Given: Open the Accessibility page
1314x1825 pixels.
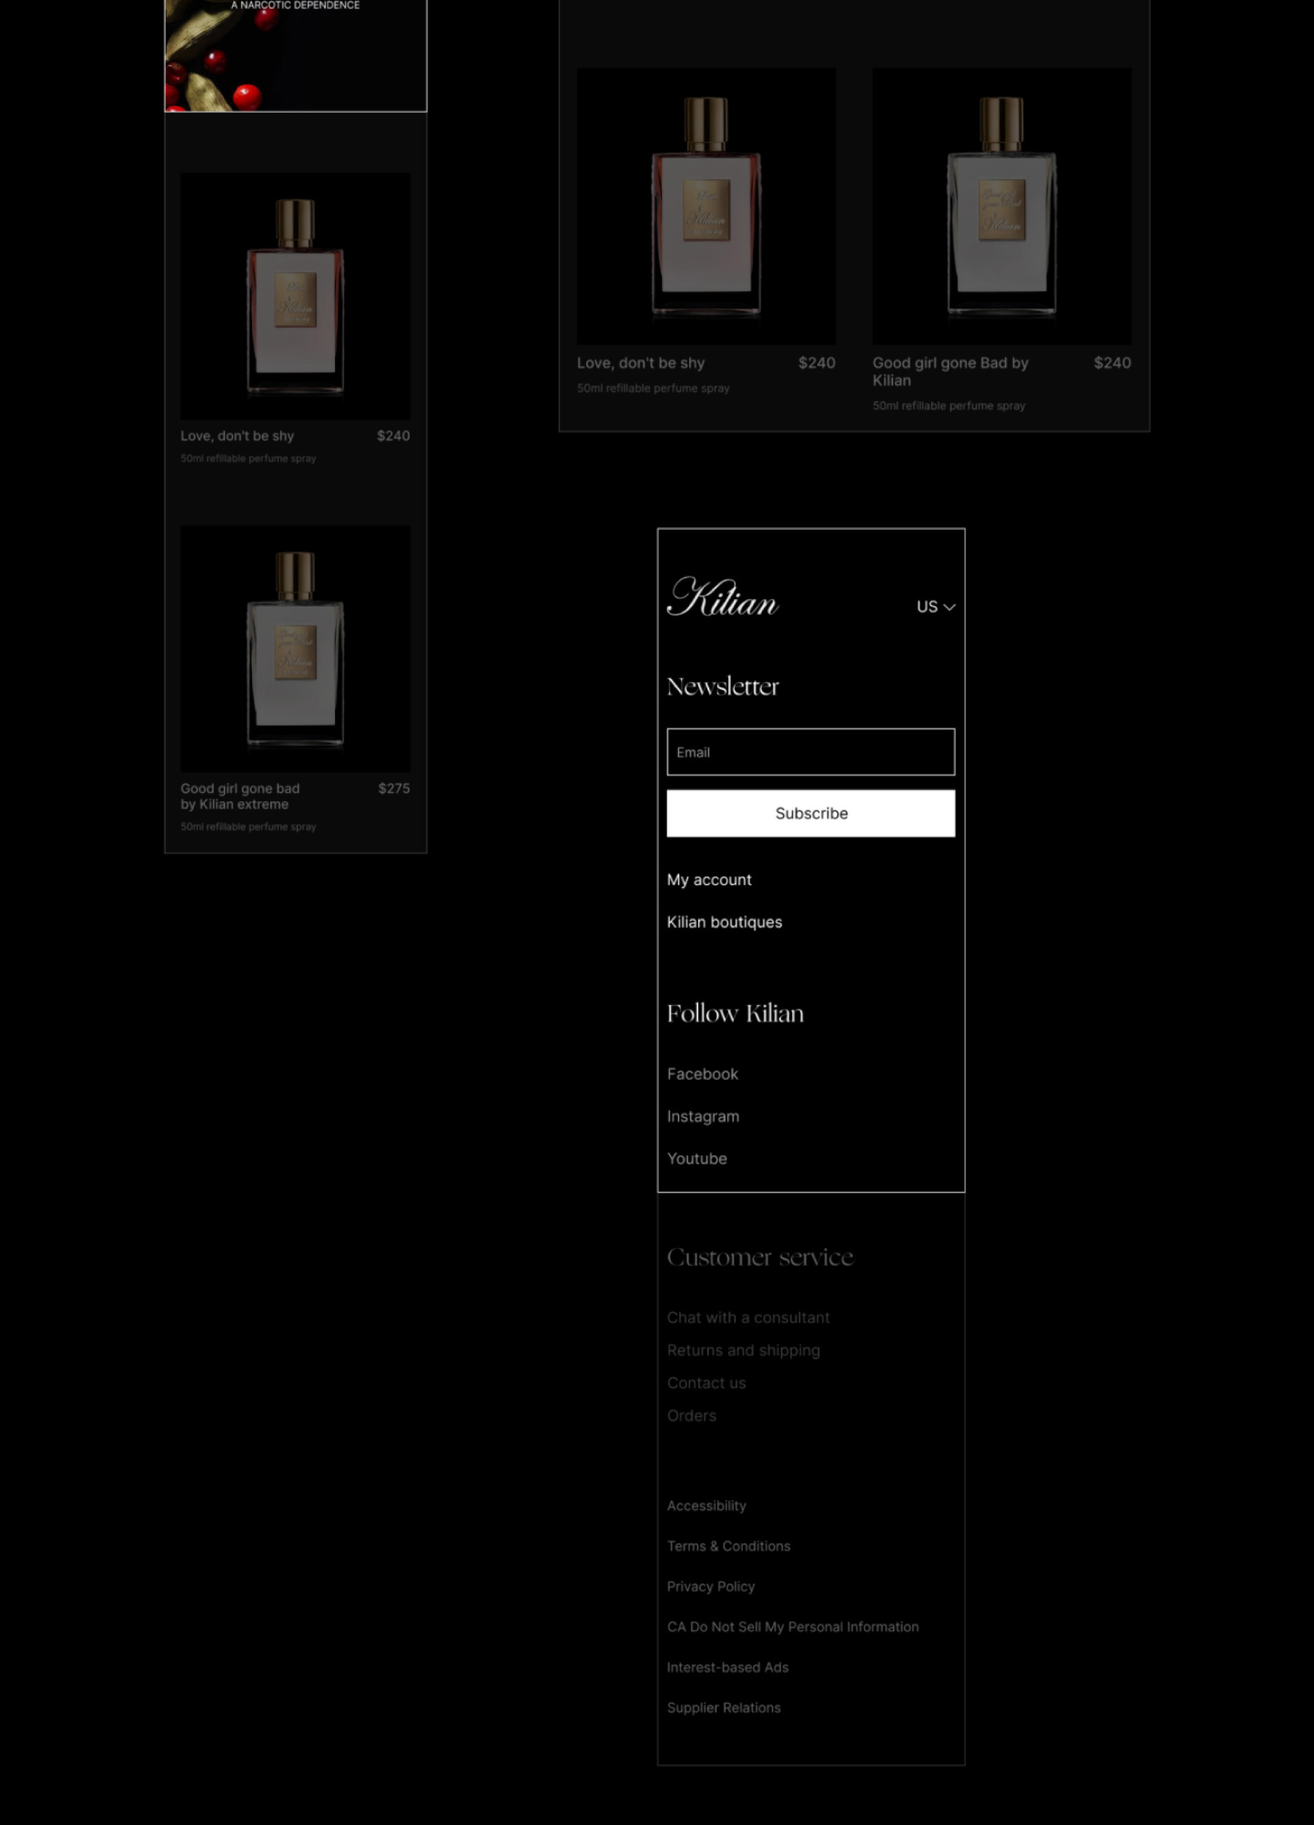Looking at the screenshot, I should 705,1505.
